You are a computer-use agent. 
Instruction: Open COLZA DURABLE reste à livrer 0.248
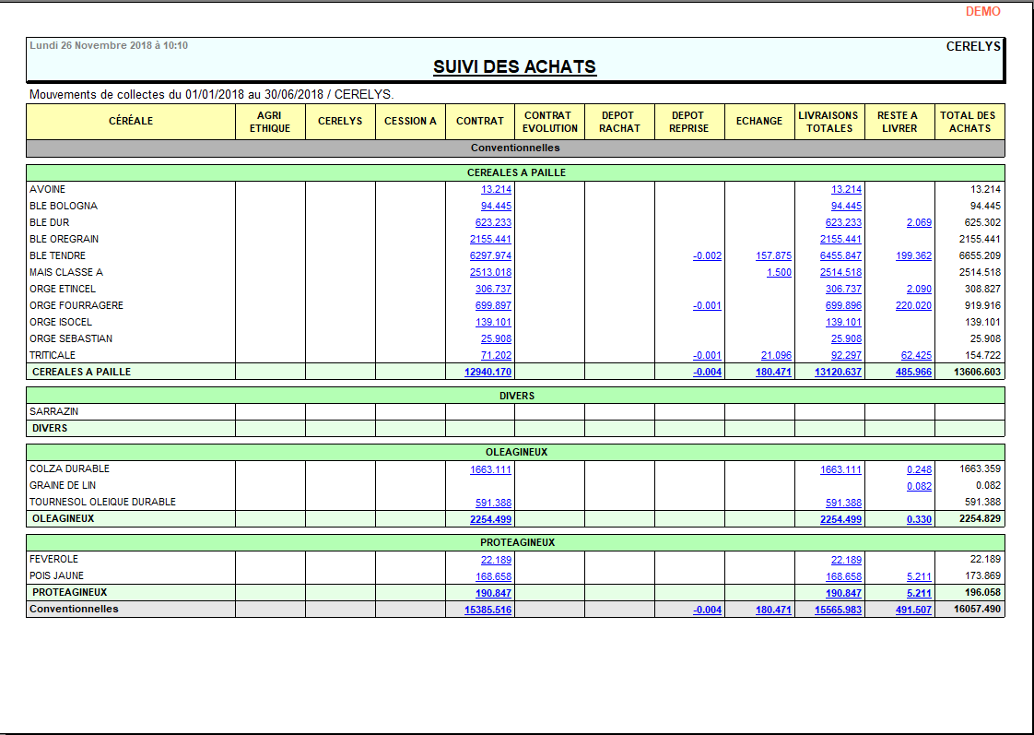tap(918, 469)
